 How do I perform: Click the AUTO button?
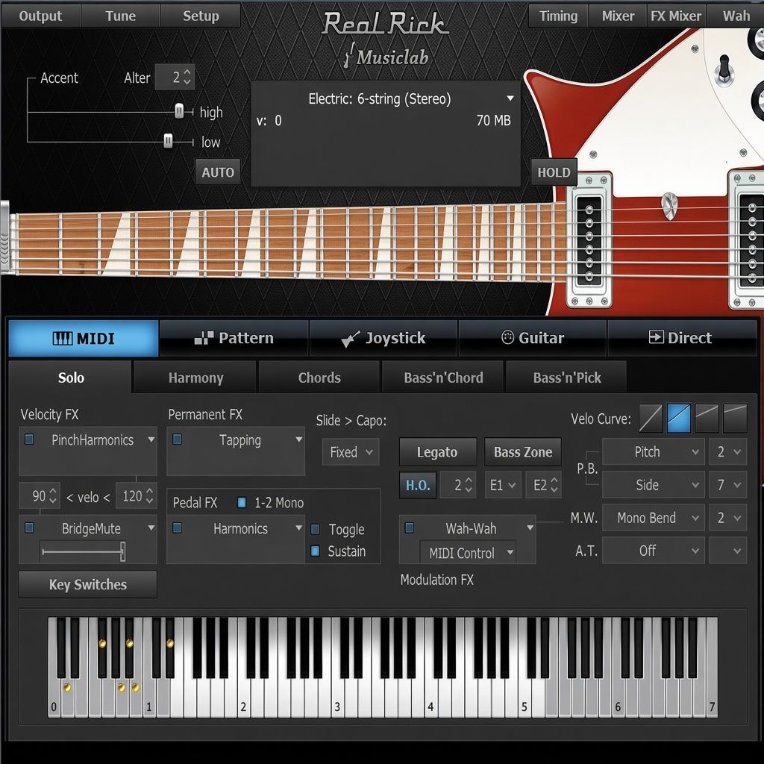tap(218, 172)
